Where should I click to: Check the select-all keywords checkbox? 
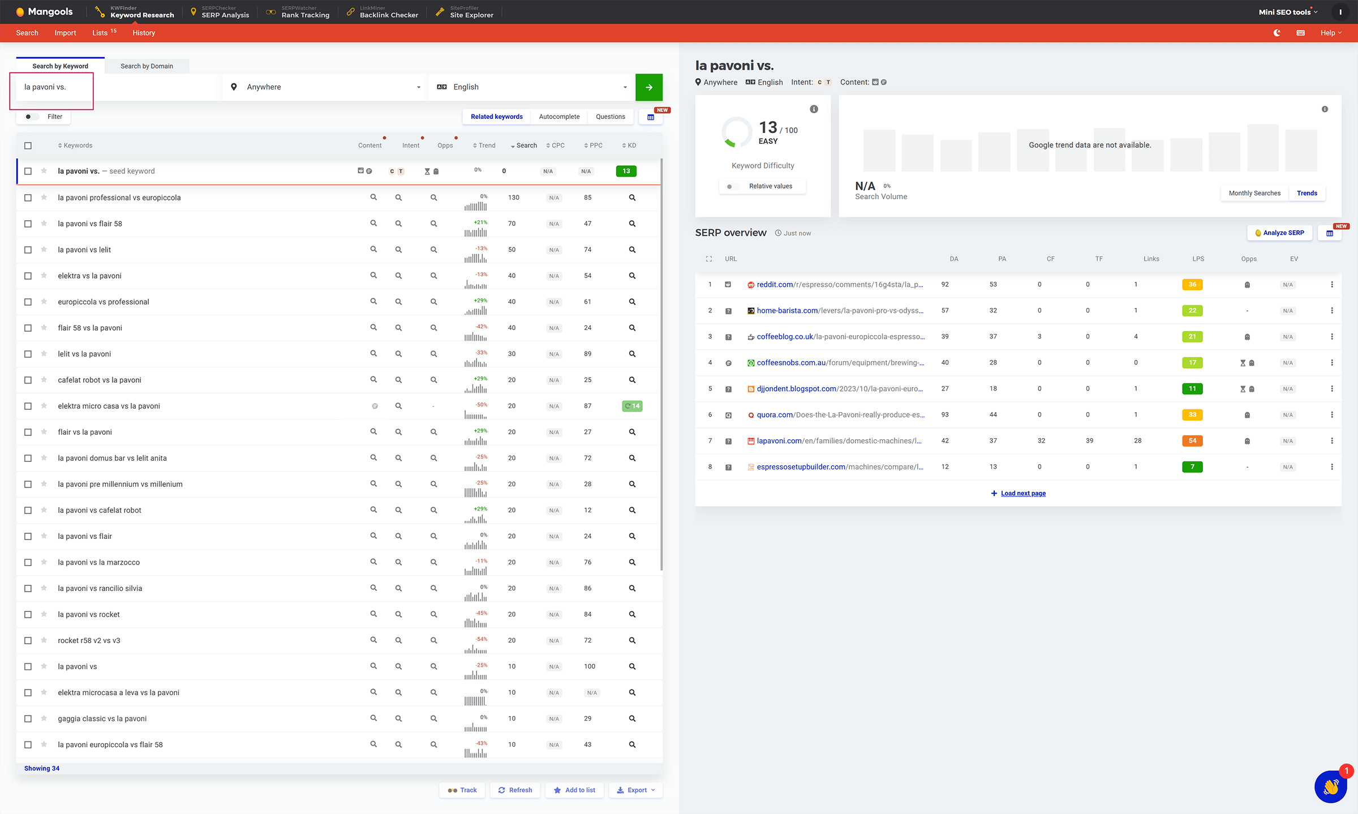28,145
